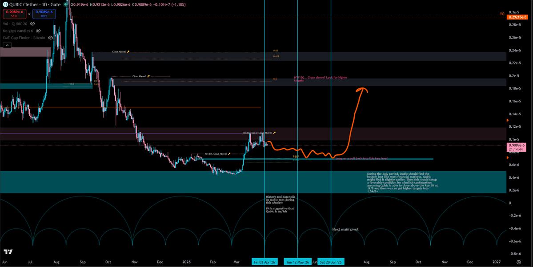Click the QUBIC symbol logo icon

[5, 4]
